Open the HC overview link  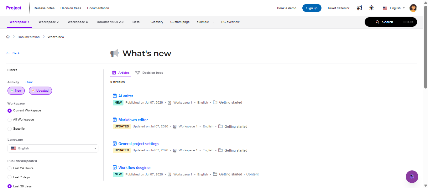pyautogui.click(x=230, y=22)
